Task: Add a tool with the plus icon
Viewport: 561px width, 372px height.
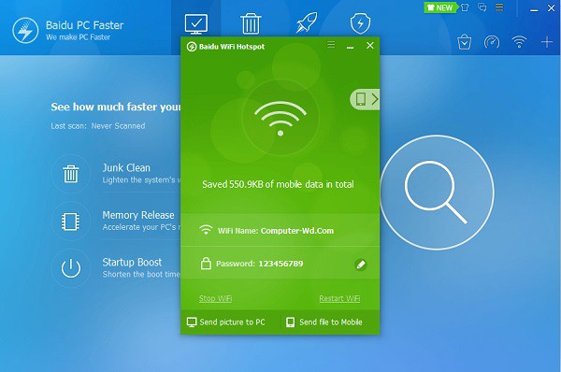Action: (x=547, y=42)
